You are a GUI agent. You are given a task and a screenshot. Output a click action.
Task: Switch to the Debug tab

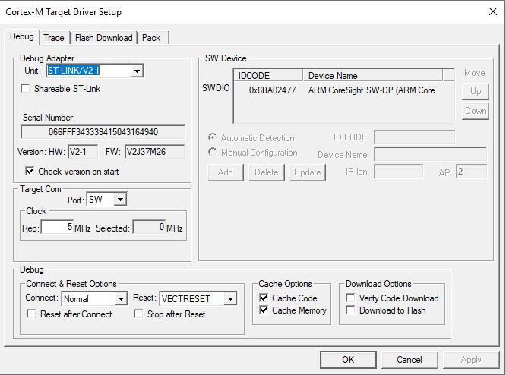[22, 36]
